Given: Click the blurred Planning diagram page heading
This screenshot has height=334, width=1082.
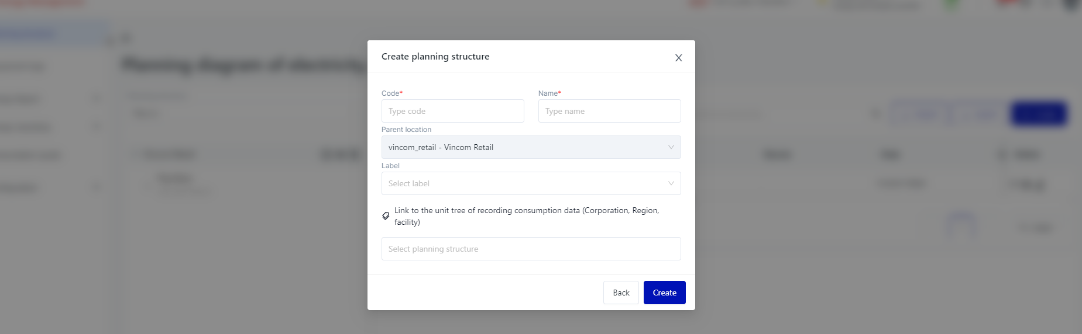Looking at the screenshot, I should point(243,64).
